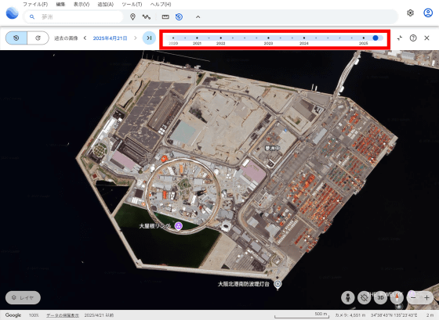The image size is (439, 320).
Task: Switch to historical imagery mode toggle
Action: click(16, 38)
